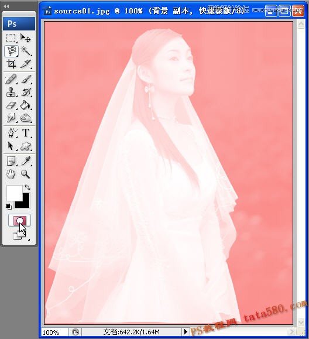309x339 pixels.
Task: Click the vertical scrollbar down arrow
Action: [301, 323]
